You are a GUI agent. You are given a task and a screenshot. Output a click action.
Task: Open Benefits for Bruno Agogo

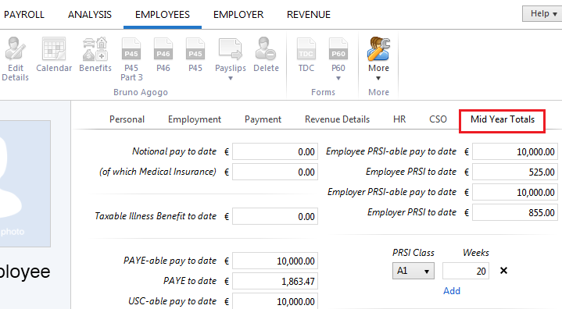95,55
